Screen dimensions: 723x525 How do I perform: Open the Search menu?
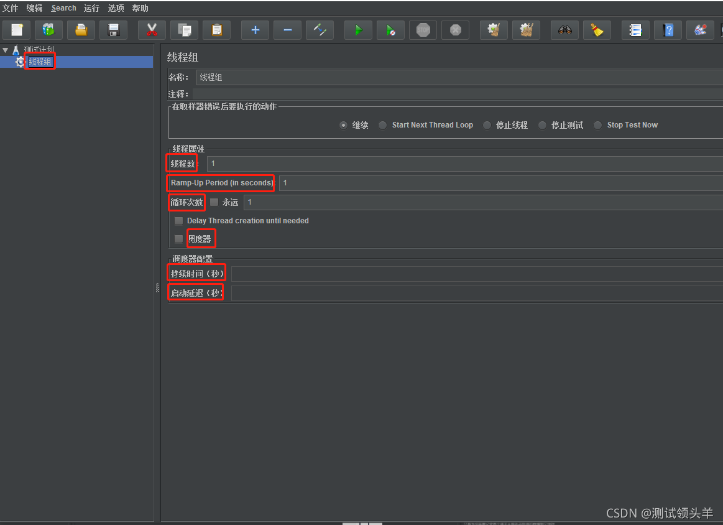coord(63,8)
